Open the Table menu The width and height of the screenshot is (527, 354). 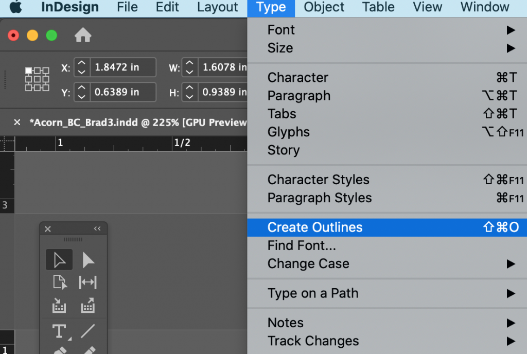(x=378, y=7)
